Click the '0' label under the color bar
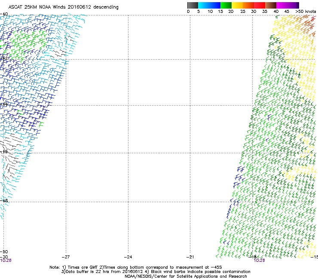This screenshot has height=279, width=318. (188, 12)
